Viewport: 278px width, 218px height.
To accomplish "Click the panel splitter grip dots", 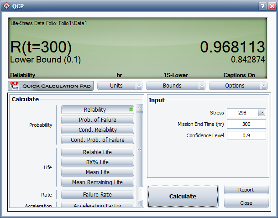I will [139, 149].
